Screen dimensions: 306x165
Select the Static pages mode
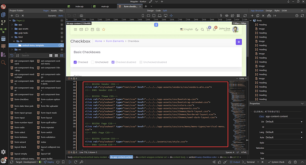click(61, 16)
